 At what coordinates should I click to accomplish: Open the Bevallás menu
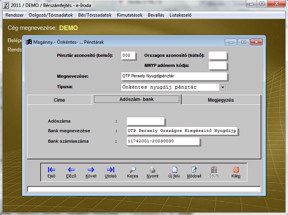(156, 15)
